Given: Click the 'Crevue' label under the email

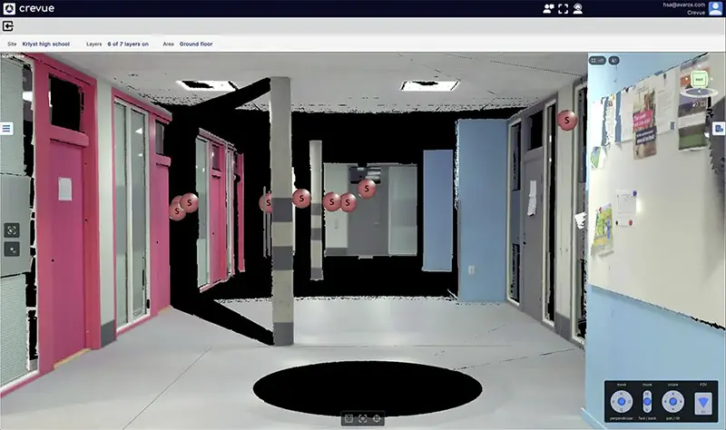Looking at the screenshot, I should [x=696, y=13].
